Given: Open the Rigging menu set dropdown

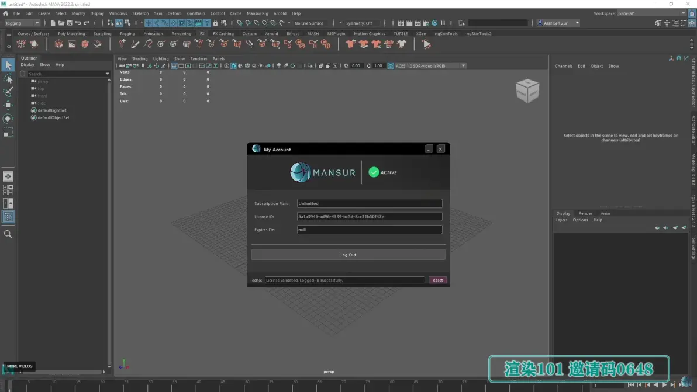Looking at the screenshot, I should 22,23.
